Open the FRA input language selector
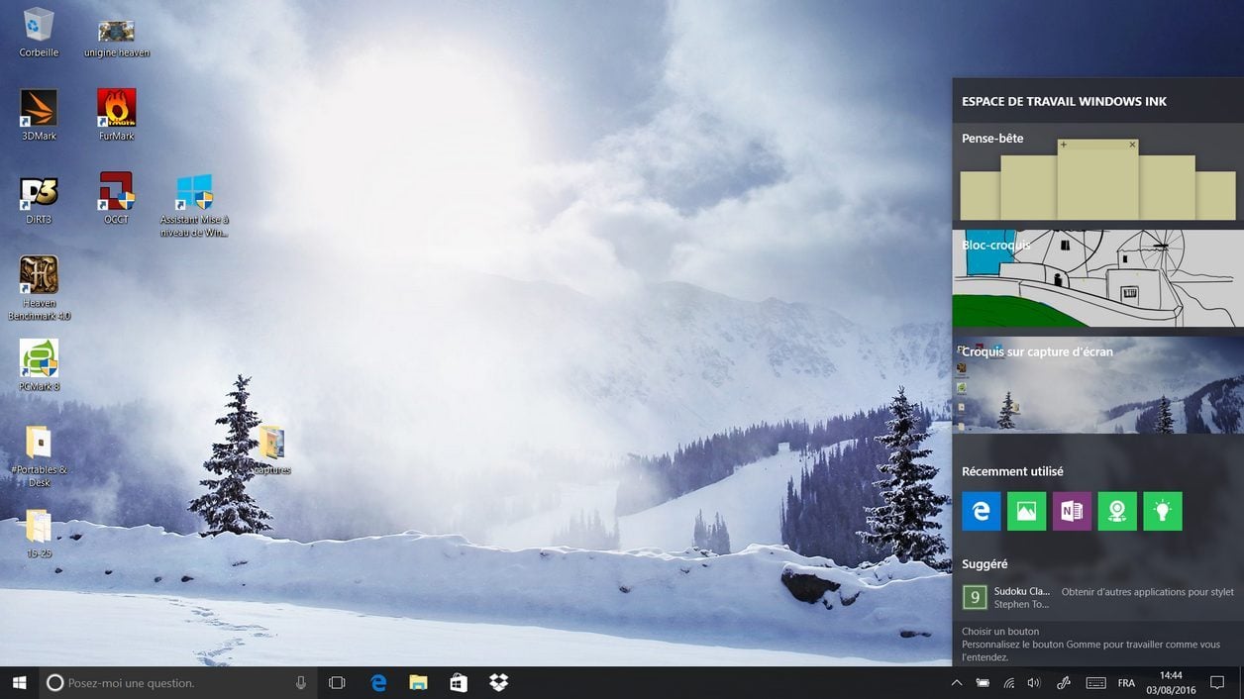 pyautogui.click(x=1126, y=683)
